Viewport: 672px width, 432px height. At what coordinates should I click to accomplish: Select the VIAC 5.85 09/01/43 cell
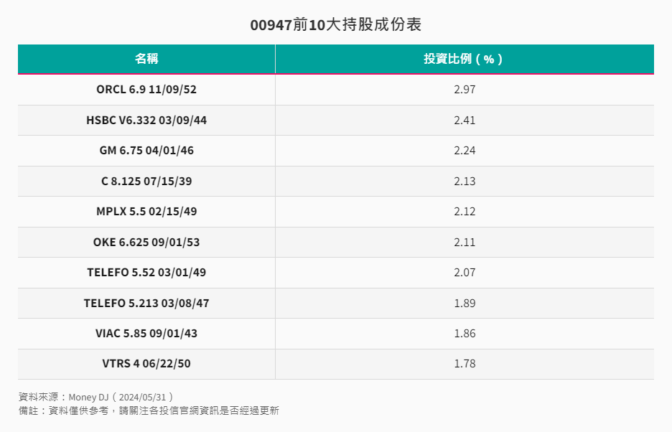coord(146,334)
